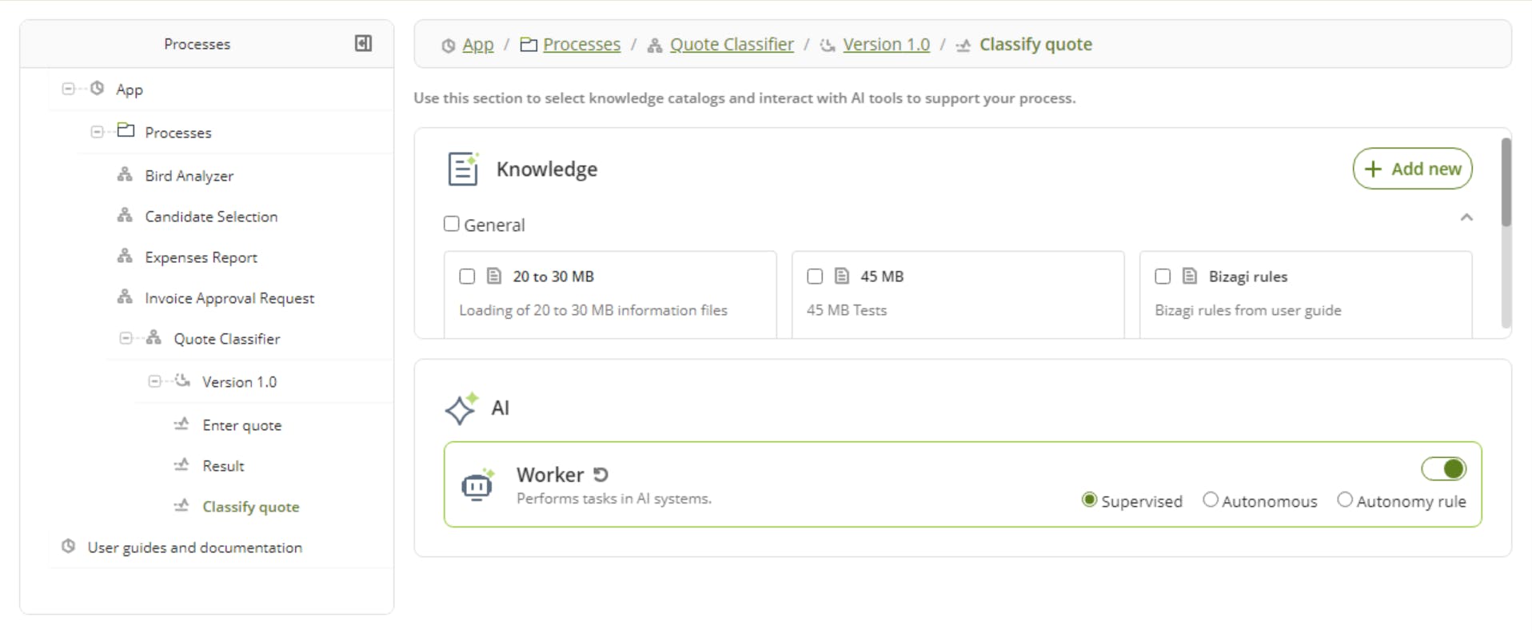This screenshot has width=1532, height=633.
Task: Select Expenses Report in the tree
Action: tap(201, 257)
